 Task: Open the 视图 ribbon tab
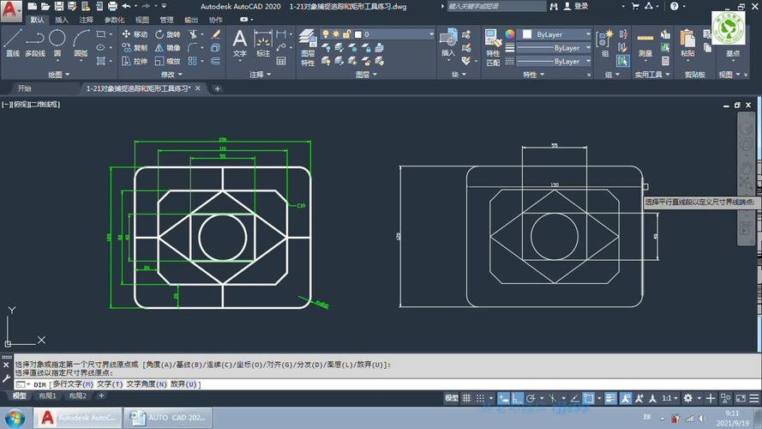(x=142, y=20)
